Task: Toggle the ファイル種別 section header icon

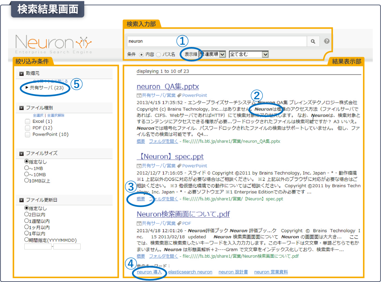Action: [21, 108]
